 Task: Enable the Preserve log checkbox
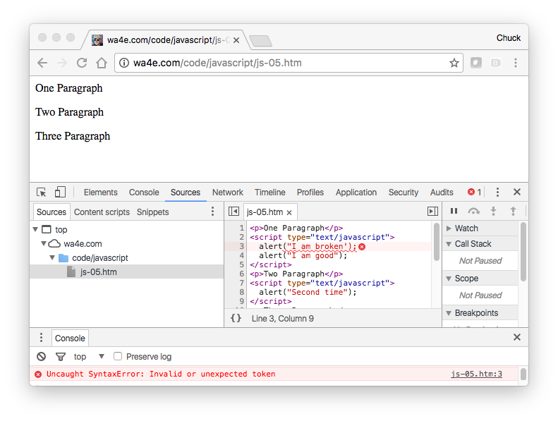(117, 356)
